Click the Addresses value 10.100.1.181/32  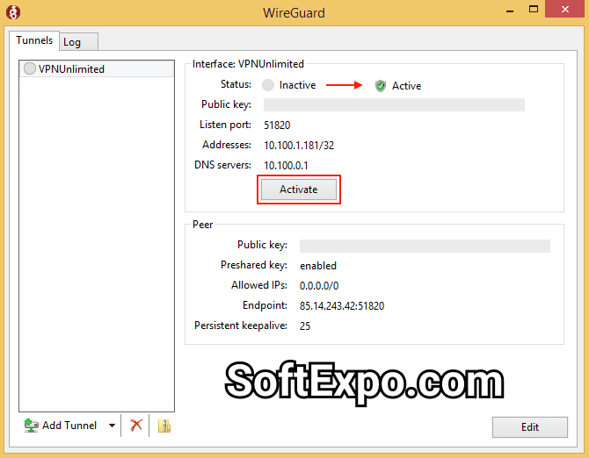coord(299,145)
